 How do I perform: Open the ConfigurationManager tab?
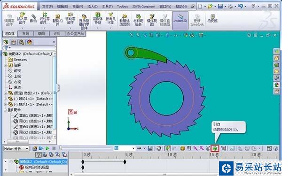tap(22, 42)
